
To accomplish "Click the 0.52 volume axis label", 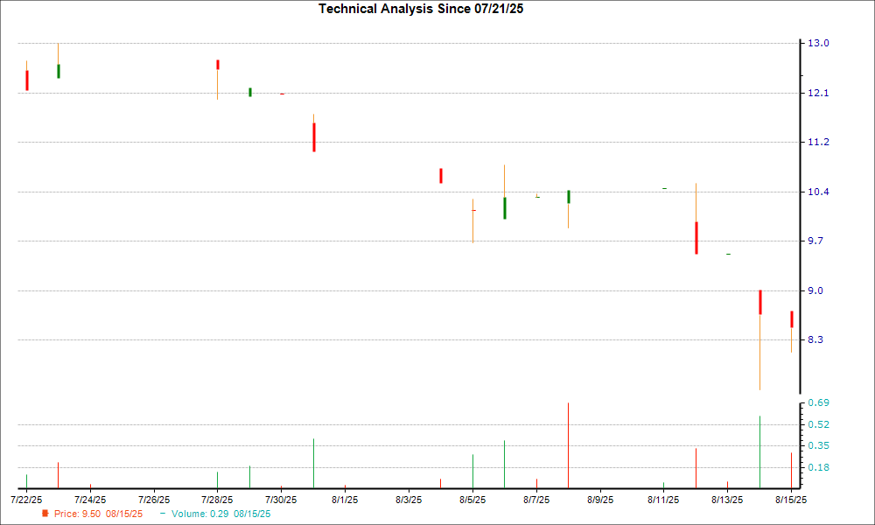I will tap(818, 424).
